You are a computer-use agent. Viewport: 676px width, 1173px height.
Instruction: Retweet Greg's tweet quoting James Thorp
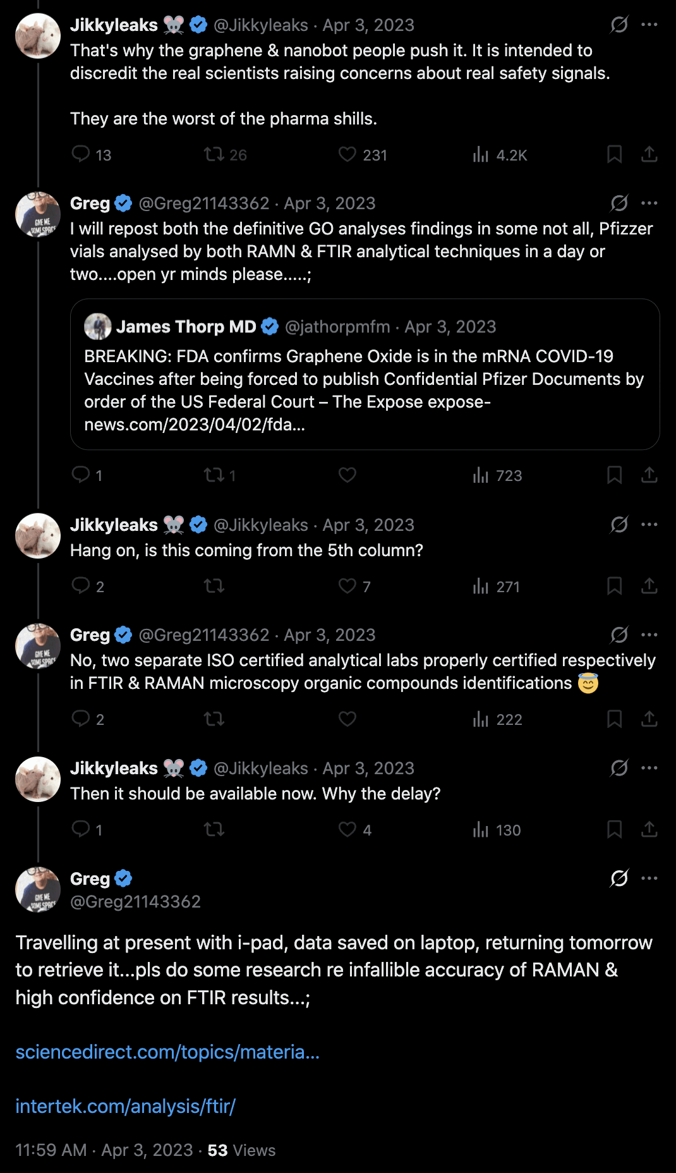(214, 475)
